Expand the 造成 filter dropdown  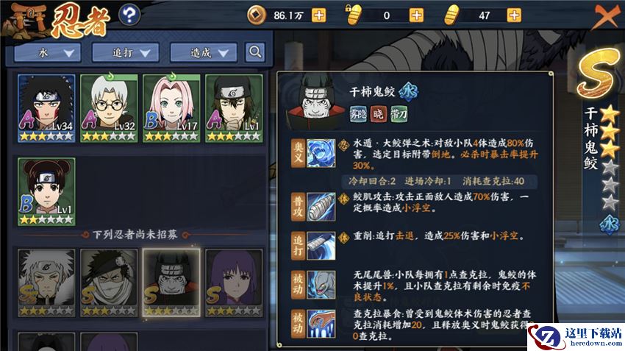click(x=204, y=53)
